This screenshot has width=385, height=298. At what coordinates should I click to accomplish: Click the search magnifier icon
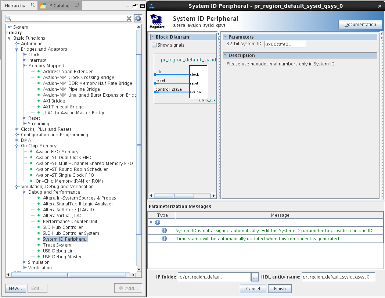[8, 18]
